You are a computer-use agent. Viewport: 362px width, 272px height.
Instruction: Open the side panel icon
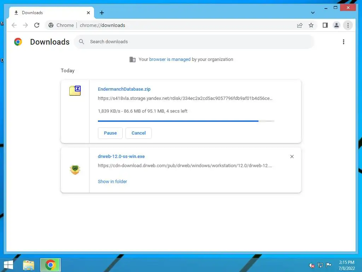point(325,25)
